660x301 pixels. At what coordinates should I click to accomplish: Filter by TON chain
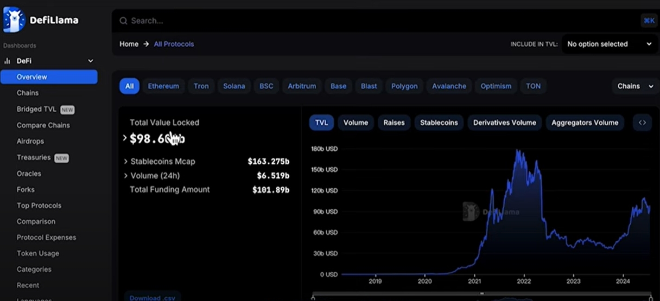[534, 86]
